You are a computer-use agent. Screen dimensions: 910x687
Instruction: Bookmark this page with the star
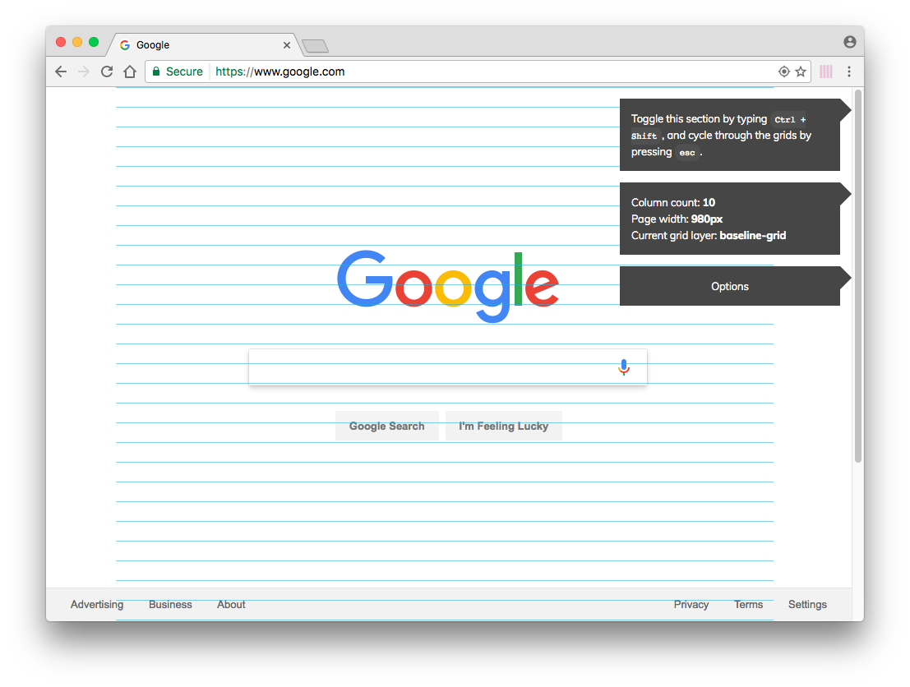pyautogui.click(x=801, y=71)
